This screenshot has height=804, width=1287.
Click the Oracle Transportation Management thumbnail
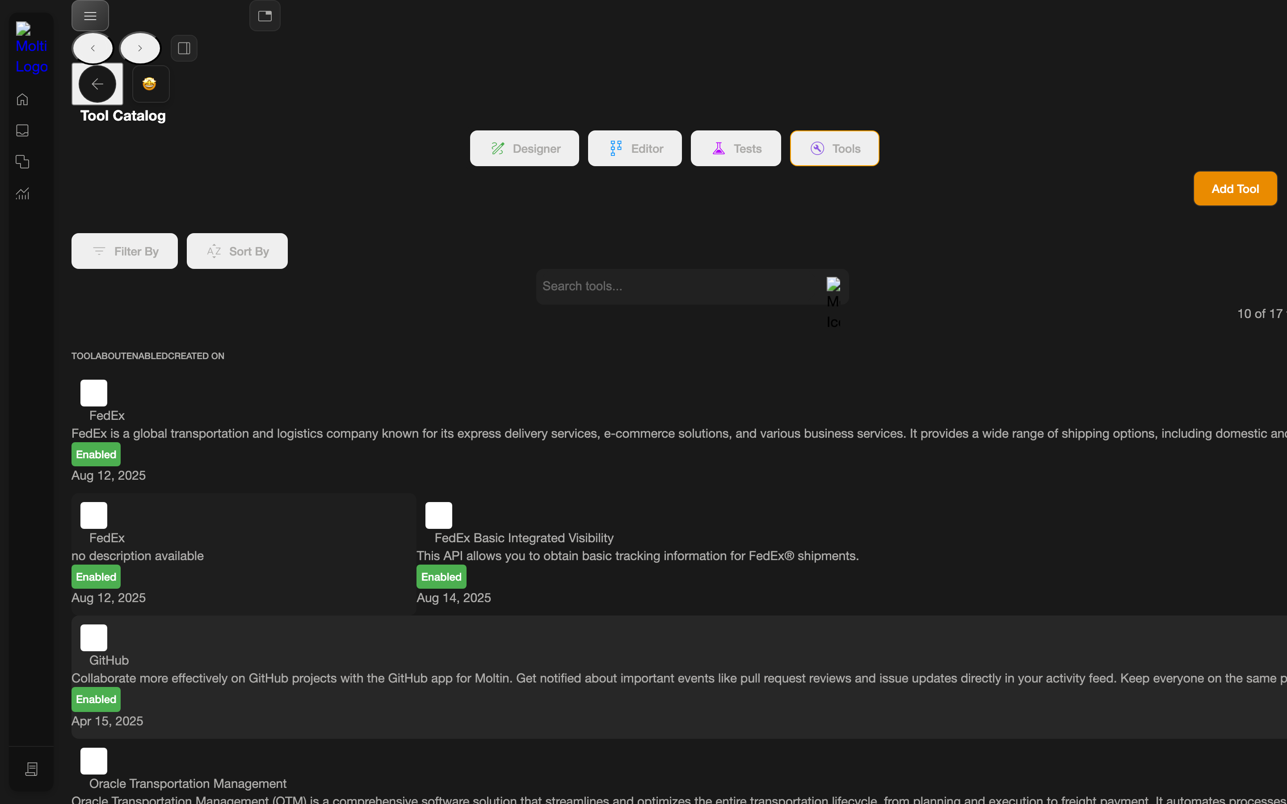coord(93,761)
